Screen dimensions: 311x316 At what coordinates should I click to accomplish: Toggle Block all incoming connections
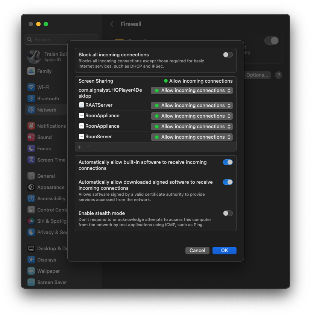(228, 54)
